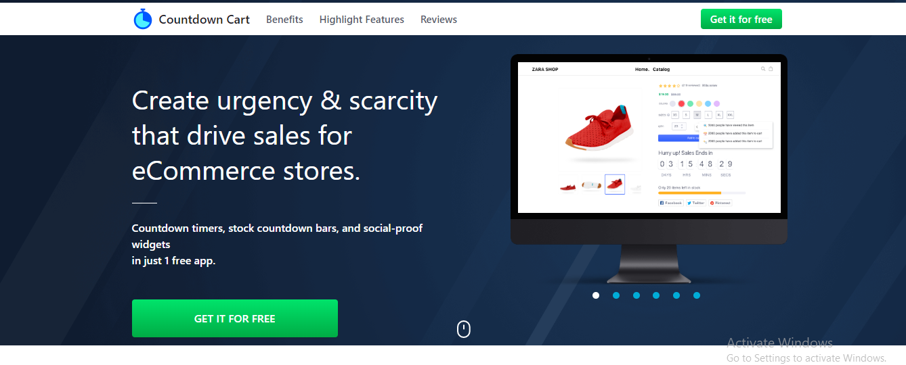The height and width of the screenshot is (365, 906).
Task: Select the first white carousel dot
Action: (x=596, y=295)
